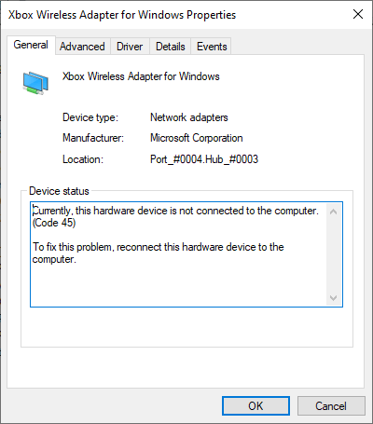Open the Driver tab
This screenshot has width=373, height=424.
point(130,47)
